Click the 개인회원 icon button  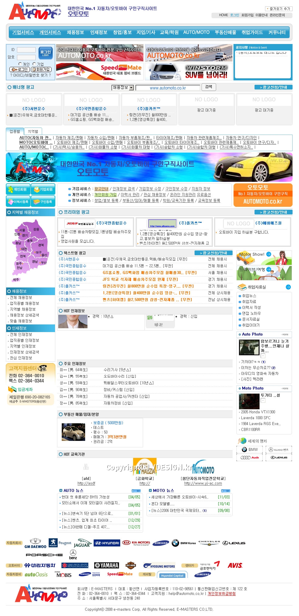point(18,189)
